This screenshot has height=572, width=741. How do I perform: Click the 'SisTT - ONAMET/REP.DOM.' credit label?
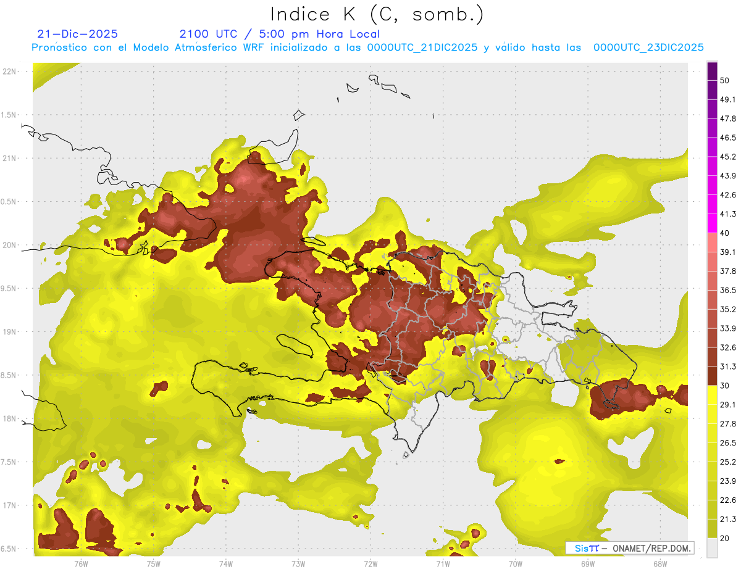630,548
